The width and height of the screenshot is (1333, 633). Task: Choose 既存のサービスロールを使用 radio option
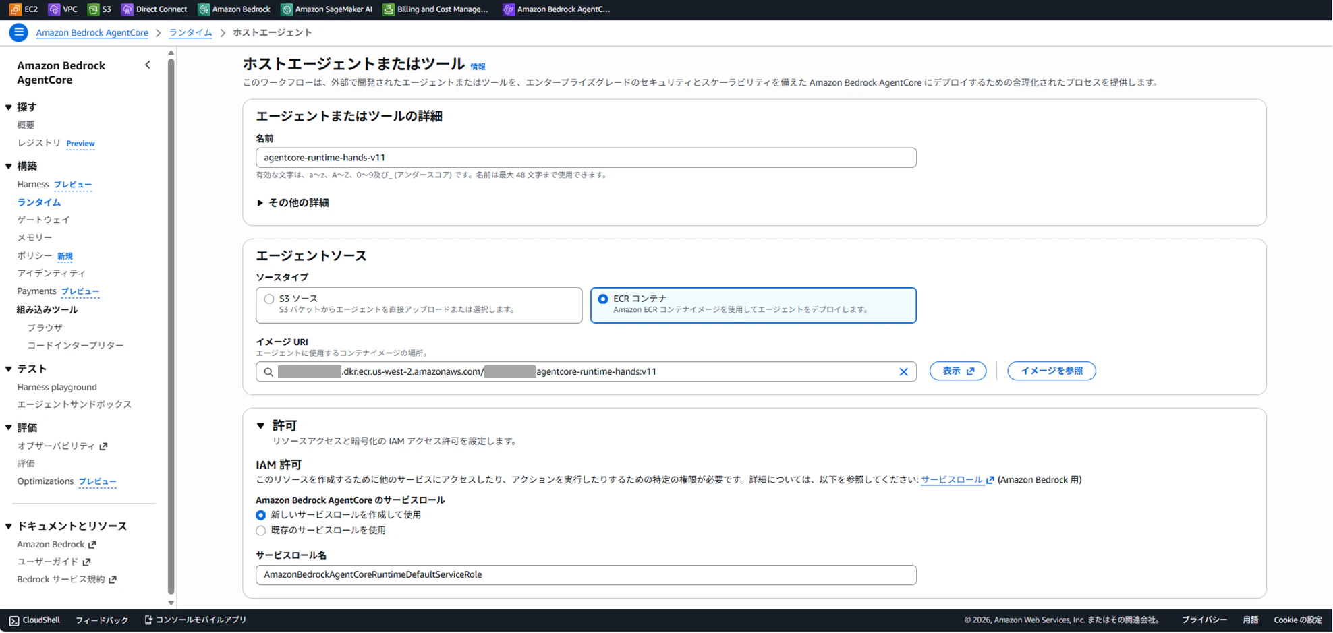261,531
